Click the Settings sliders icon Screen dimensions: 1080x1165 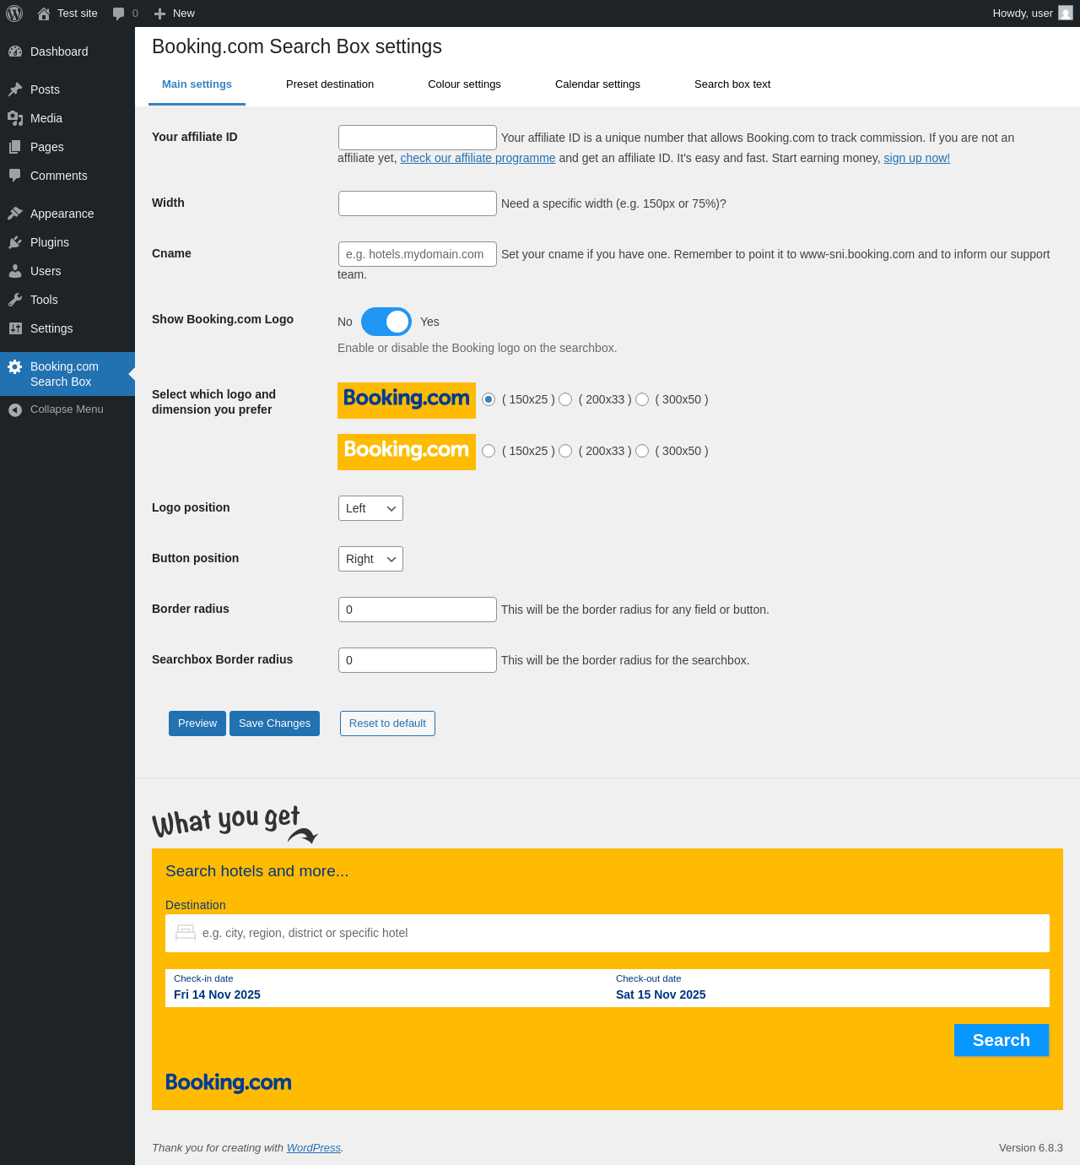tap(15, 328)
